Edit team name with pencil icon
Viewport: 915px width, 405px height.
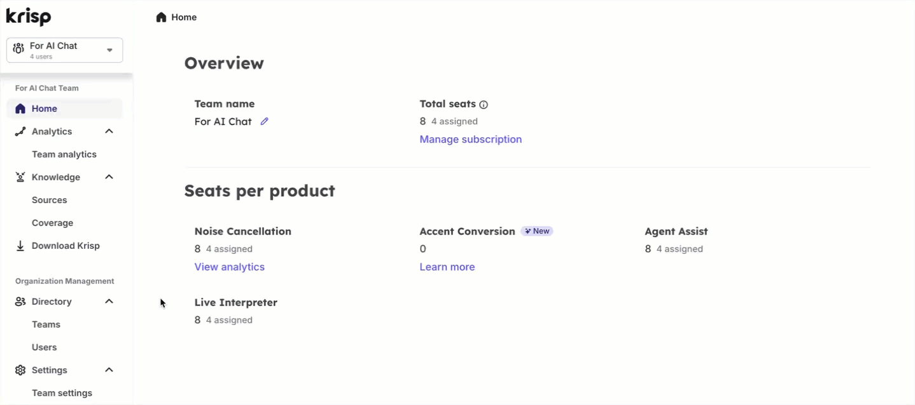point(264,121)
